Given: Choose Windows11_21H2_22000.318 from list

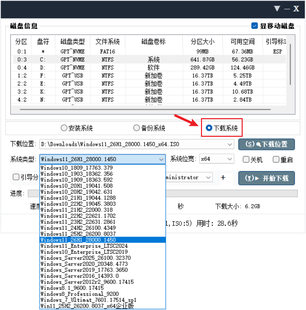Looking at the screenshot, I should (x=103, y=210).
